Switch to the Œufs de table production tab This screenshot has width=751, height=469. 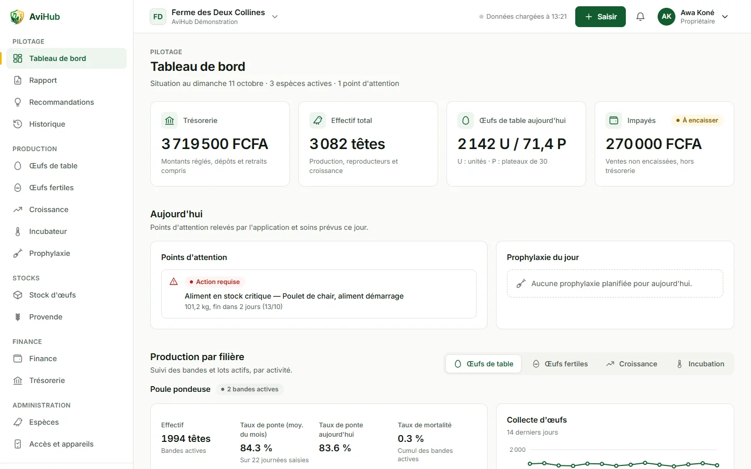tap(484, 364)
